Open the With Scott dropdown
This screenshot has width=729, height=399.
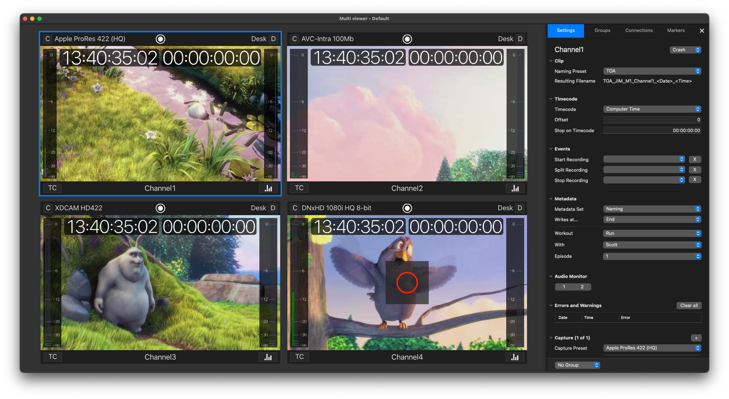click(x=652, y=245)
